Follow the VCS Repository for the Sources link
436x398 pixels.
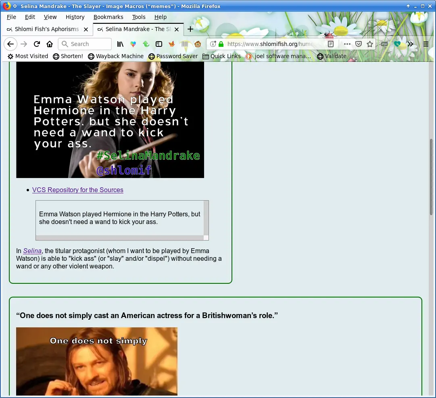click(77, 190)
